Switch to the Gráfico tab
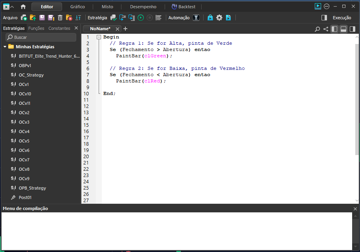Screen dimensions: 360x252 tap(77, 7)
